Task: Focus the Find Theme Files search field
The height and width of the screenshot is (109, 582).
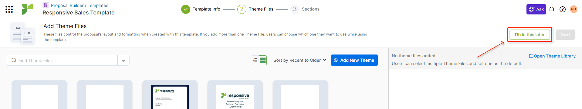Action: [x=62, y=60]
